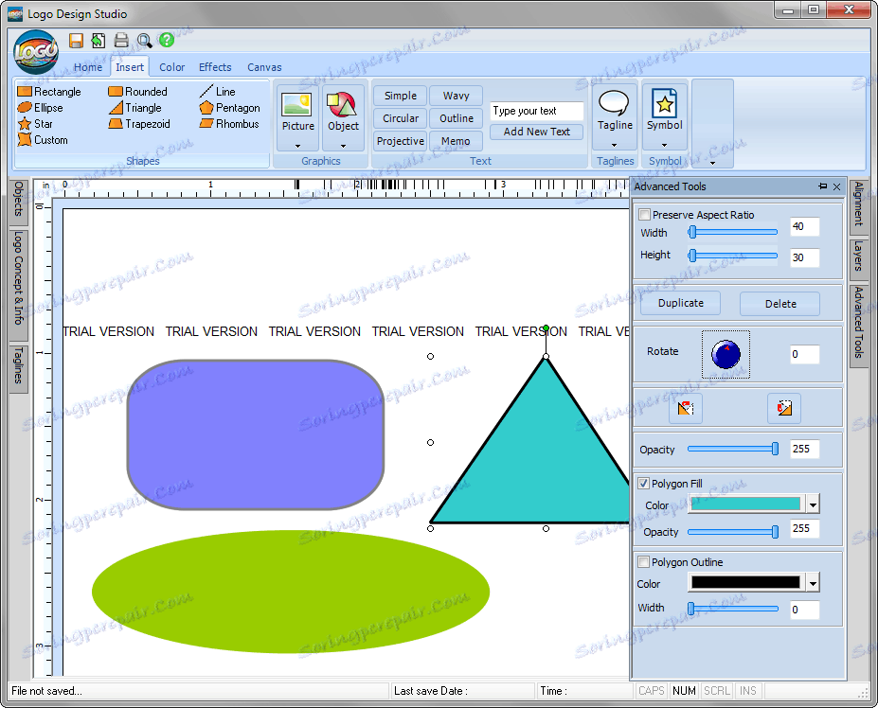Open the Effects tab
Viewport: 878px width, 708px height.
pyautogui.click(x=215, y=67)
